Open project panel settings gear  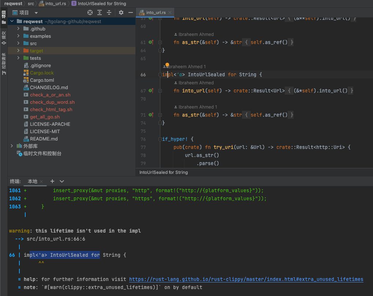[121, 12]
